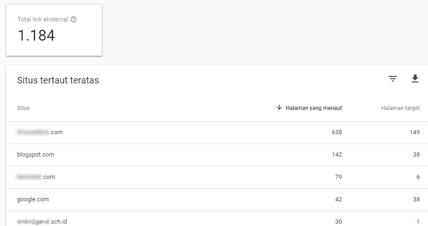
Task: Select the linking pages value 638
Action: point(337,132)
